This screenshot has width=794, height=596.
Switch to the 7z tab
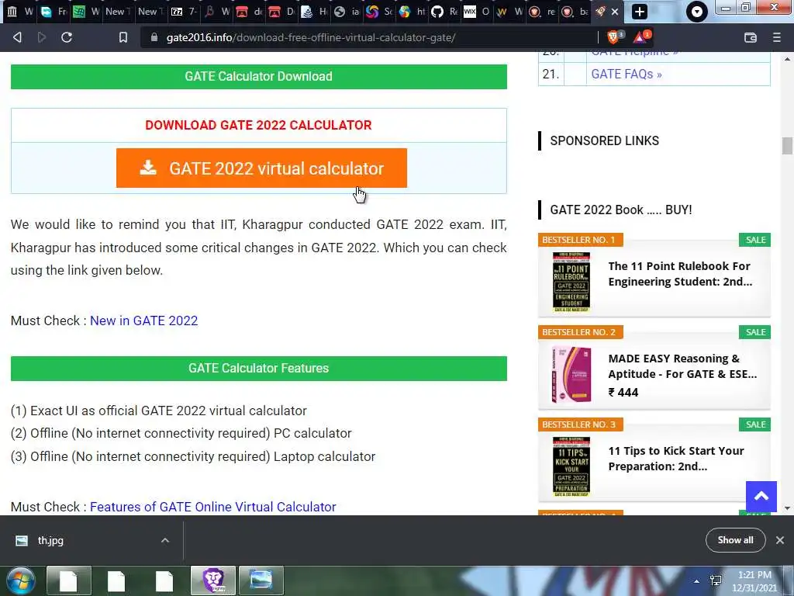(x=182, y=12)
